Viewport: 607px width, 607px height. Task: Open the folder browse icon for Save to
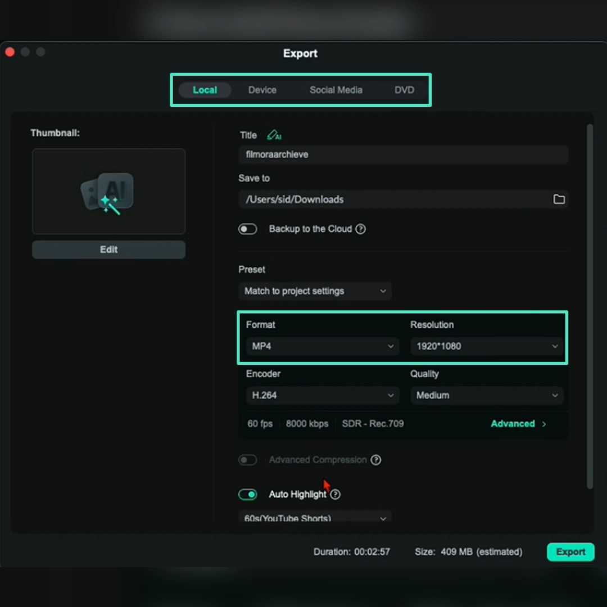click(559, 200)
